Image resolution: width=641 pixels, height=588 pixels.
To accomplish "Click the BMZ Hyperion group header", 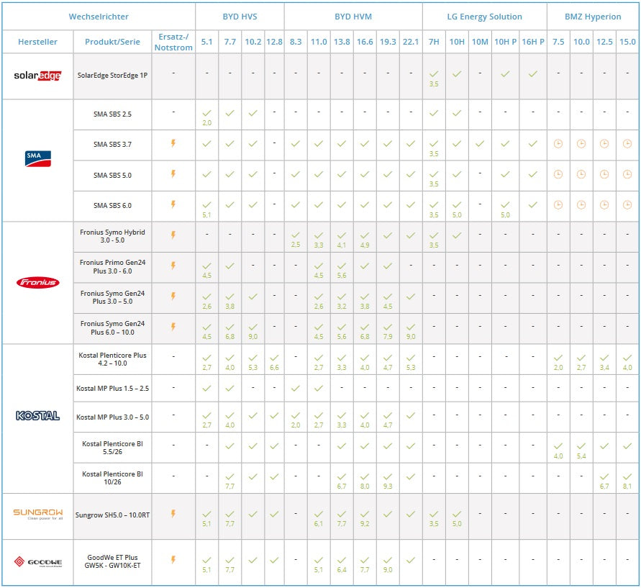I will (x=592, y=17).
